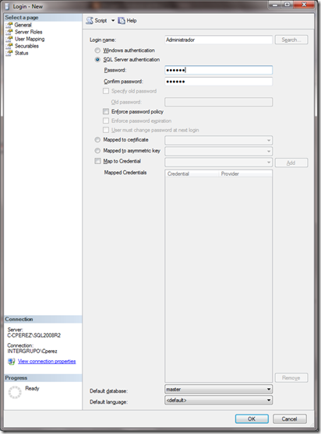This screenshot has width=321, height=434.
Task: Select Mapped to certificate option
Action: coord(97,140)
